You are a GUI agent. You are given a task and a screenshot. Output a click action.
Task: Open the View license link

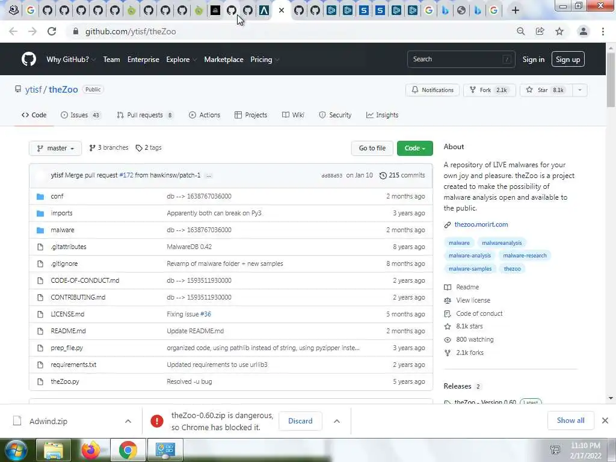473,301
